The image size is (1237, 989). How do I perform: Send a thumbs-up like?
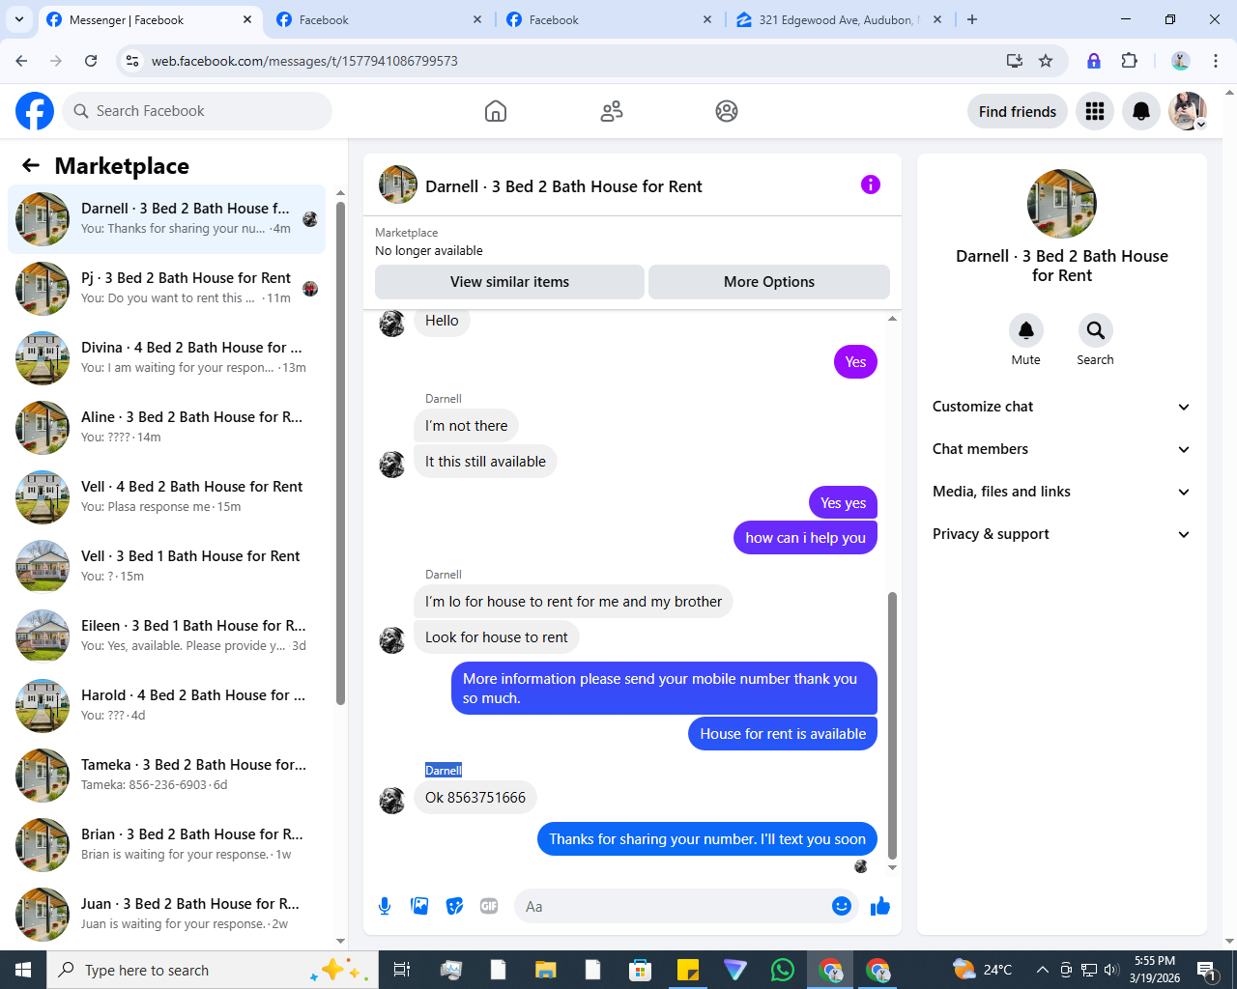pyautogui.click(x=879, y=906)
